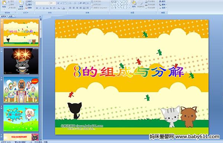The image size is (223, 143).
Task: Toggle Underline formatting
Action: (43, 8)
